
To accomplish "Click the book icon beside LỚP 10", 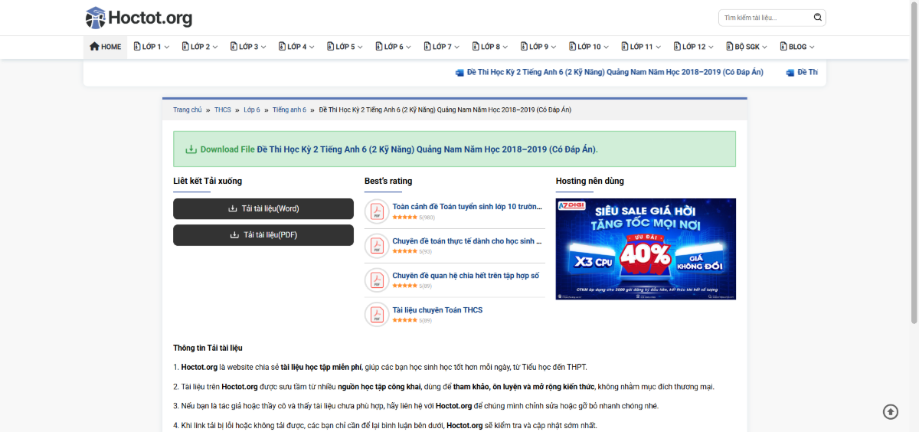I will [x=572, y=47].
